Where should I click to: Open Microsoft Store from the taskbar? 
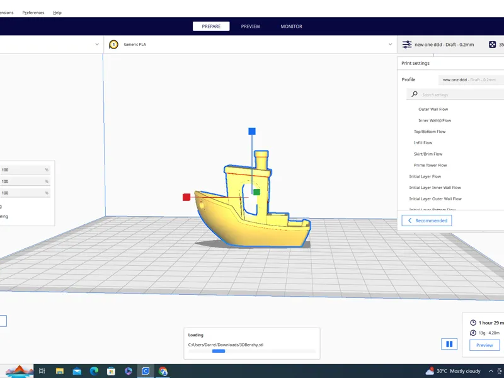(112, 371)
